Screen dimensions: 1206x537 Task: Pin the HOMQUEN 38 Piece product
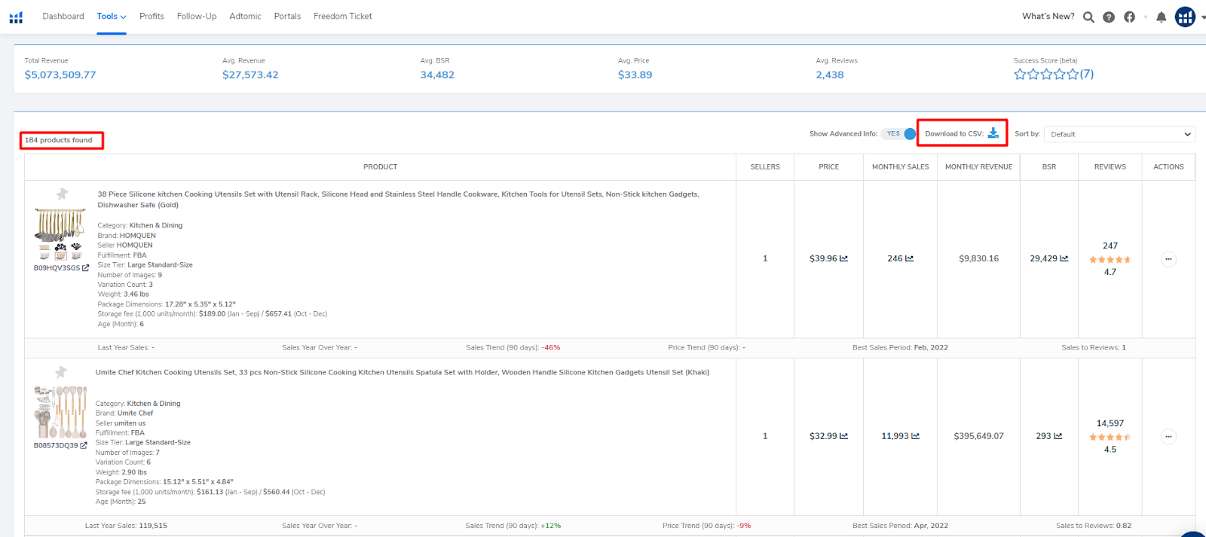(62, 194)
